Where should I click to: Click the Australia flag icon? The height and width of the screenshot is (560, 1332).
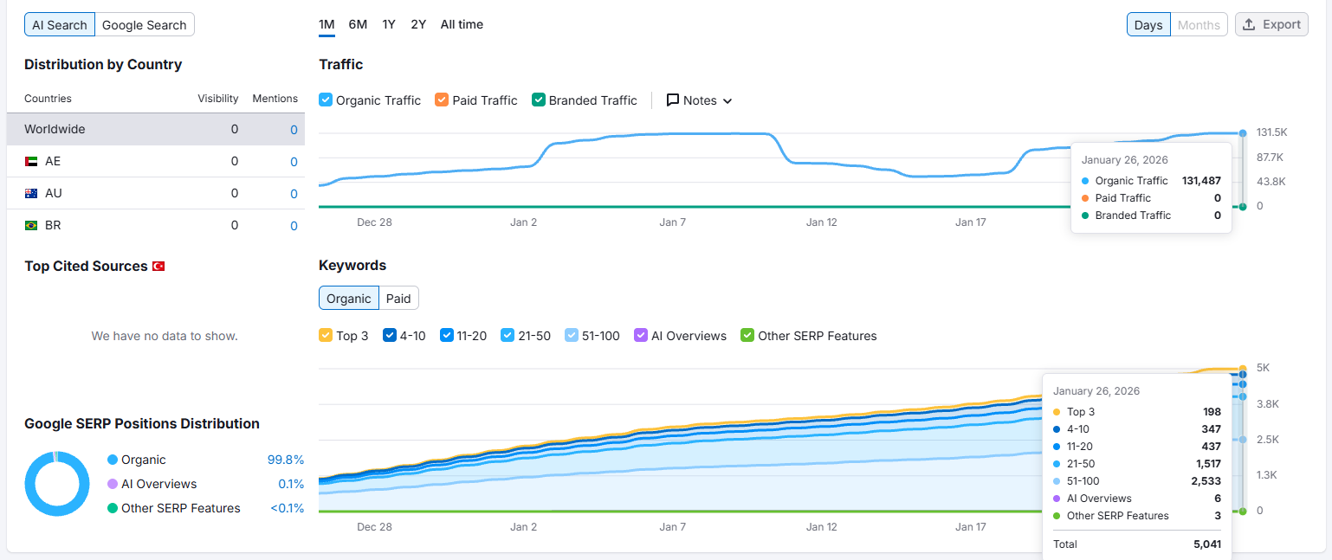pos(31,193)
